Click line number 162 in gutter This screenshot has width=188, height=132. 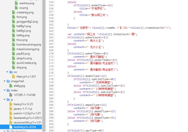pos(51,28)
